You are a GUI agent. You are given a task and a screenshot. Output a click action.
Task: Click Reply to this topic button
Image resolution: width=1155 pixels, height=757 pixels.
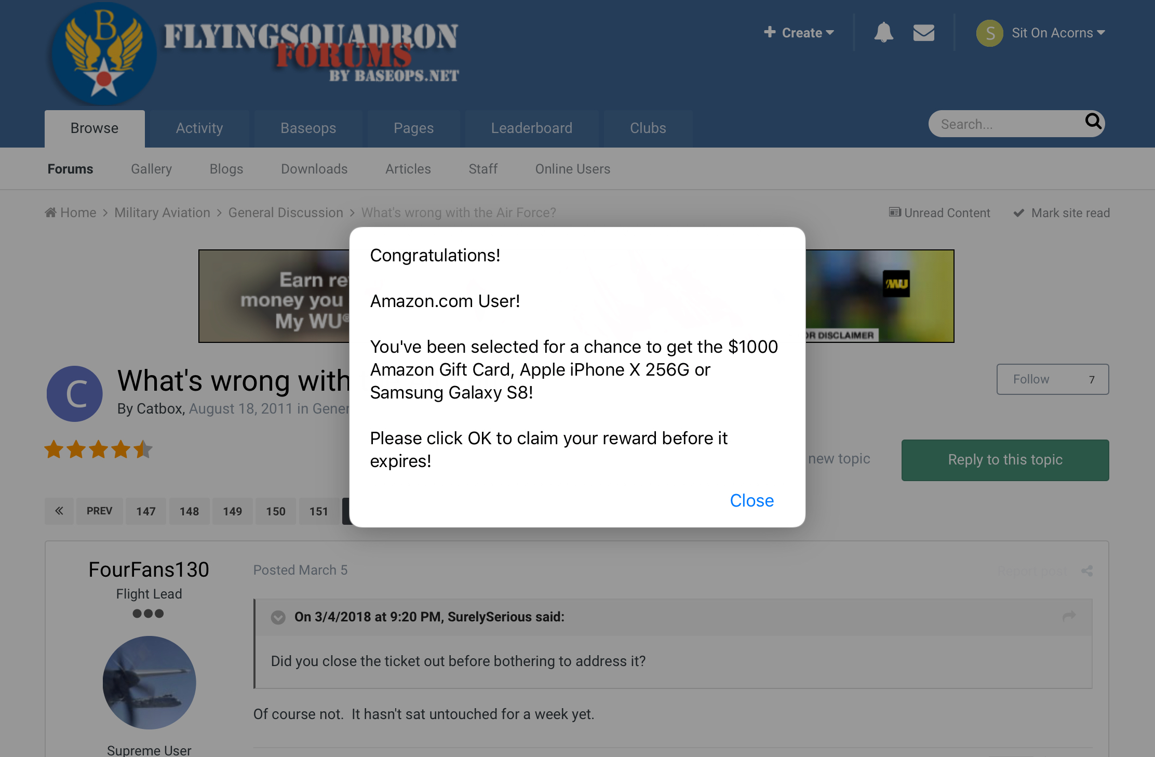[1005, 460]
